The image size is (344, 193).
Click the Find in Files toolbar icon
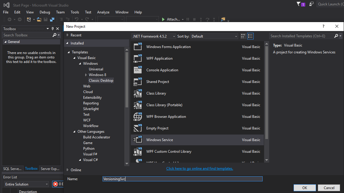pos(223,19)
